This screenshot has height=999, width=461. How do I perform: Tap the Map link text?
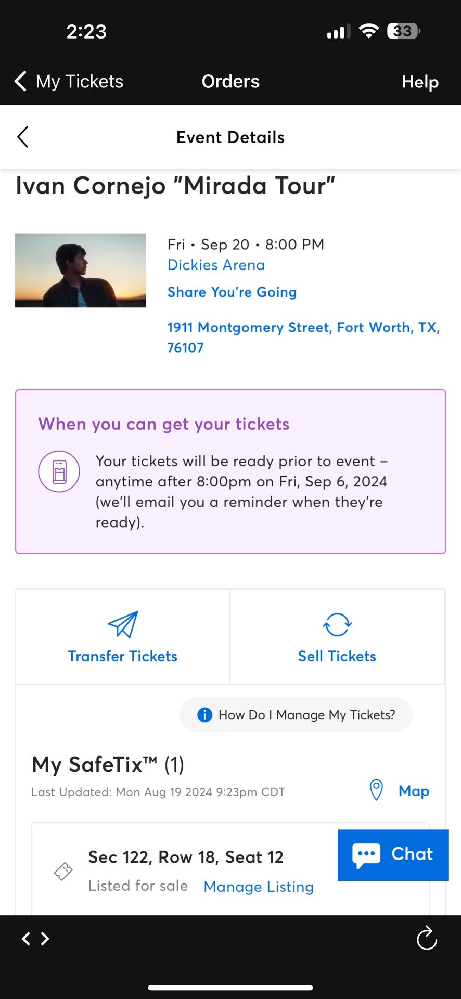[414, 791]
